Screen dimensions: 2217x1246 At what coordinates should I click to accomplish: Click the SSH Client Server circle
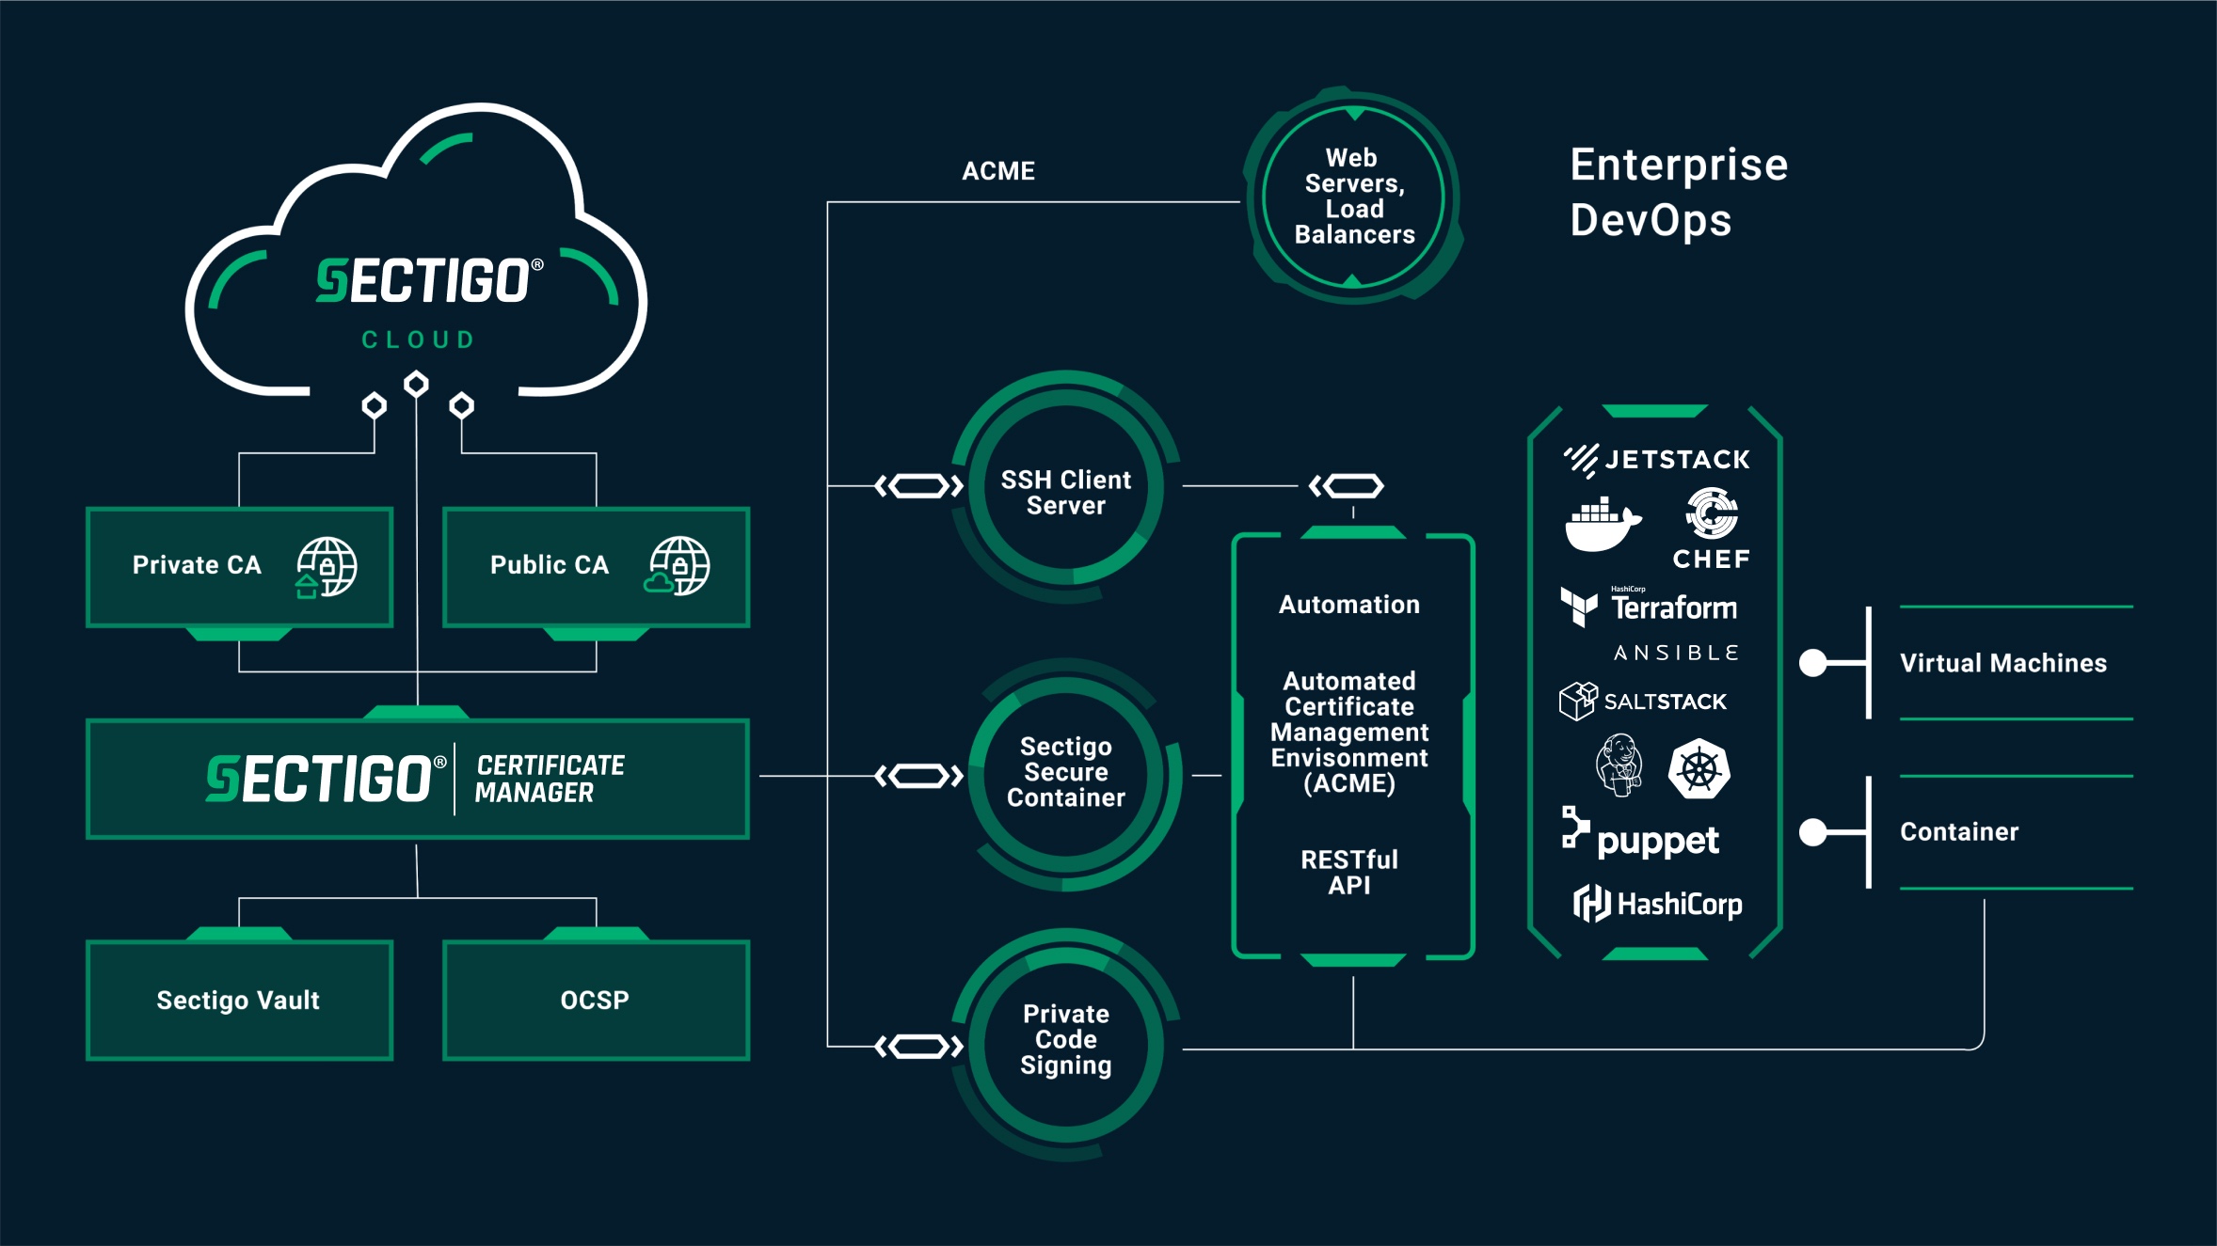coord(1065,492)
